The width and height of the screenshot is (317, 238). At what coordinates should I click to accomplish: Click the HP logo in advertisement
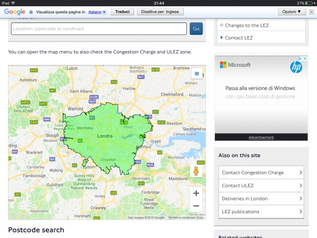click(x=296, y=67)
